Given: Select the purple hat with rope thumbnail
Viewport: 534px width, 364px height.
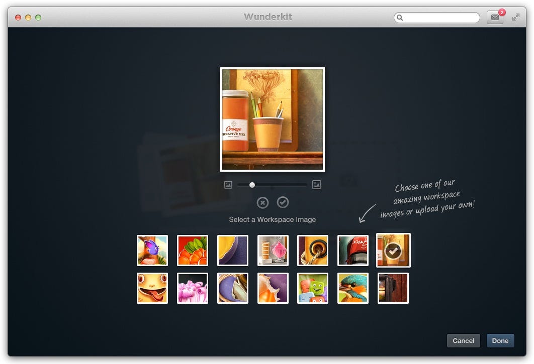Looking at the screenshot, I should coord(233,288).
